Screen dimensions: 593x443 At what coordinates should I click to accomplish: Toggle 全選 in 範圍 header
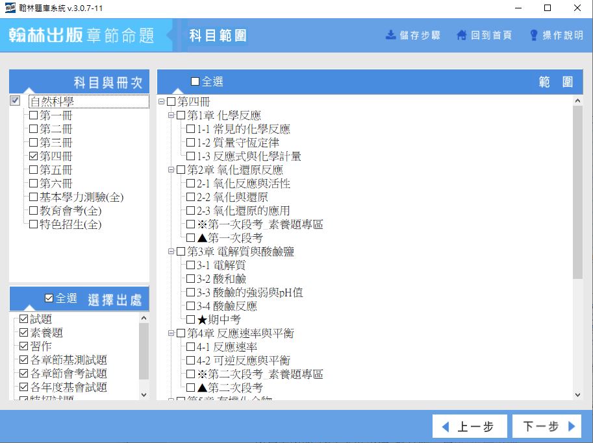(195, 82)
